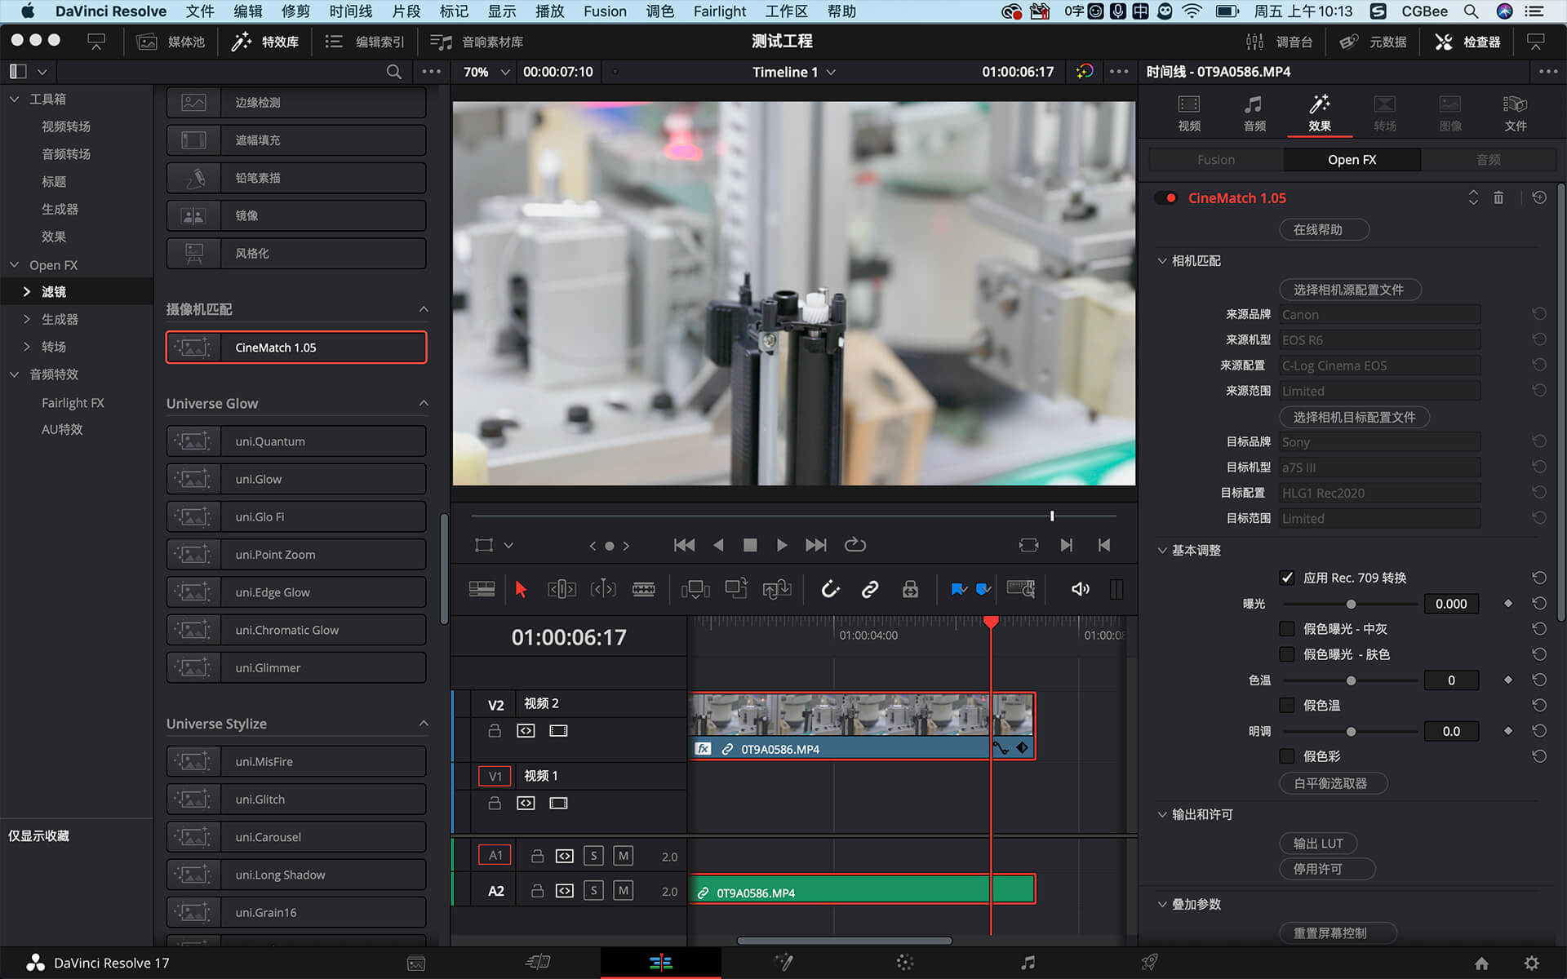Select the Blade Edit Mode tool
This screenshot has height=979, width=1567.
tap(644, 589)
